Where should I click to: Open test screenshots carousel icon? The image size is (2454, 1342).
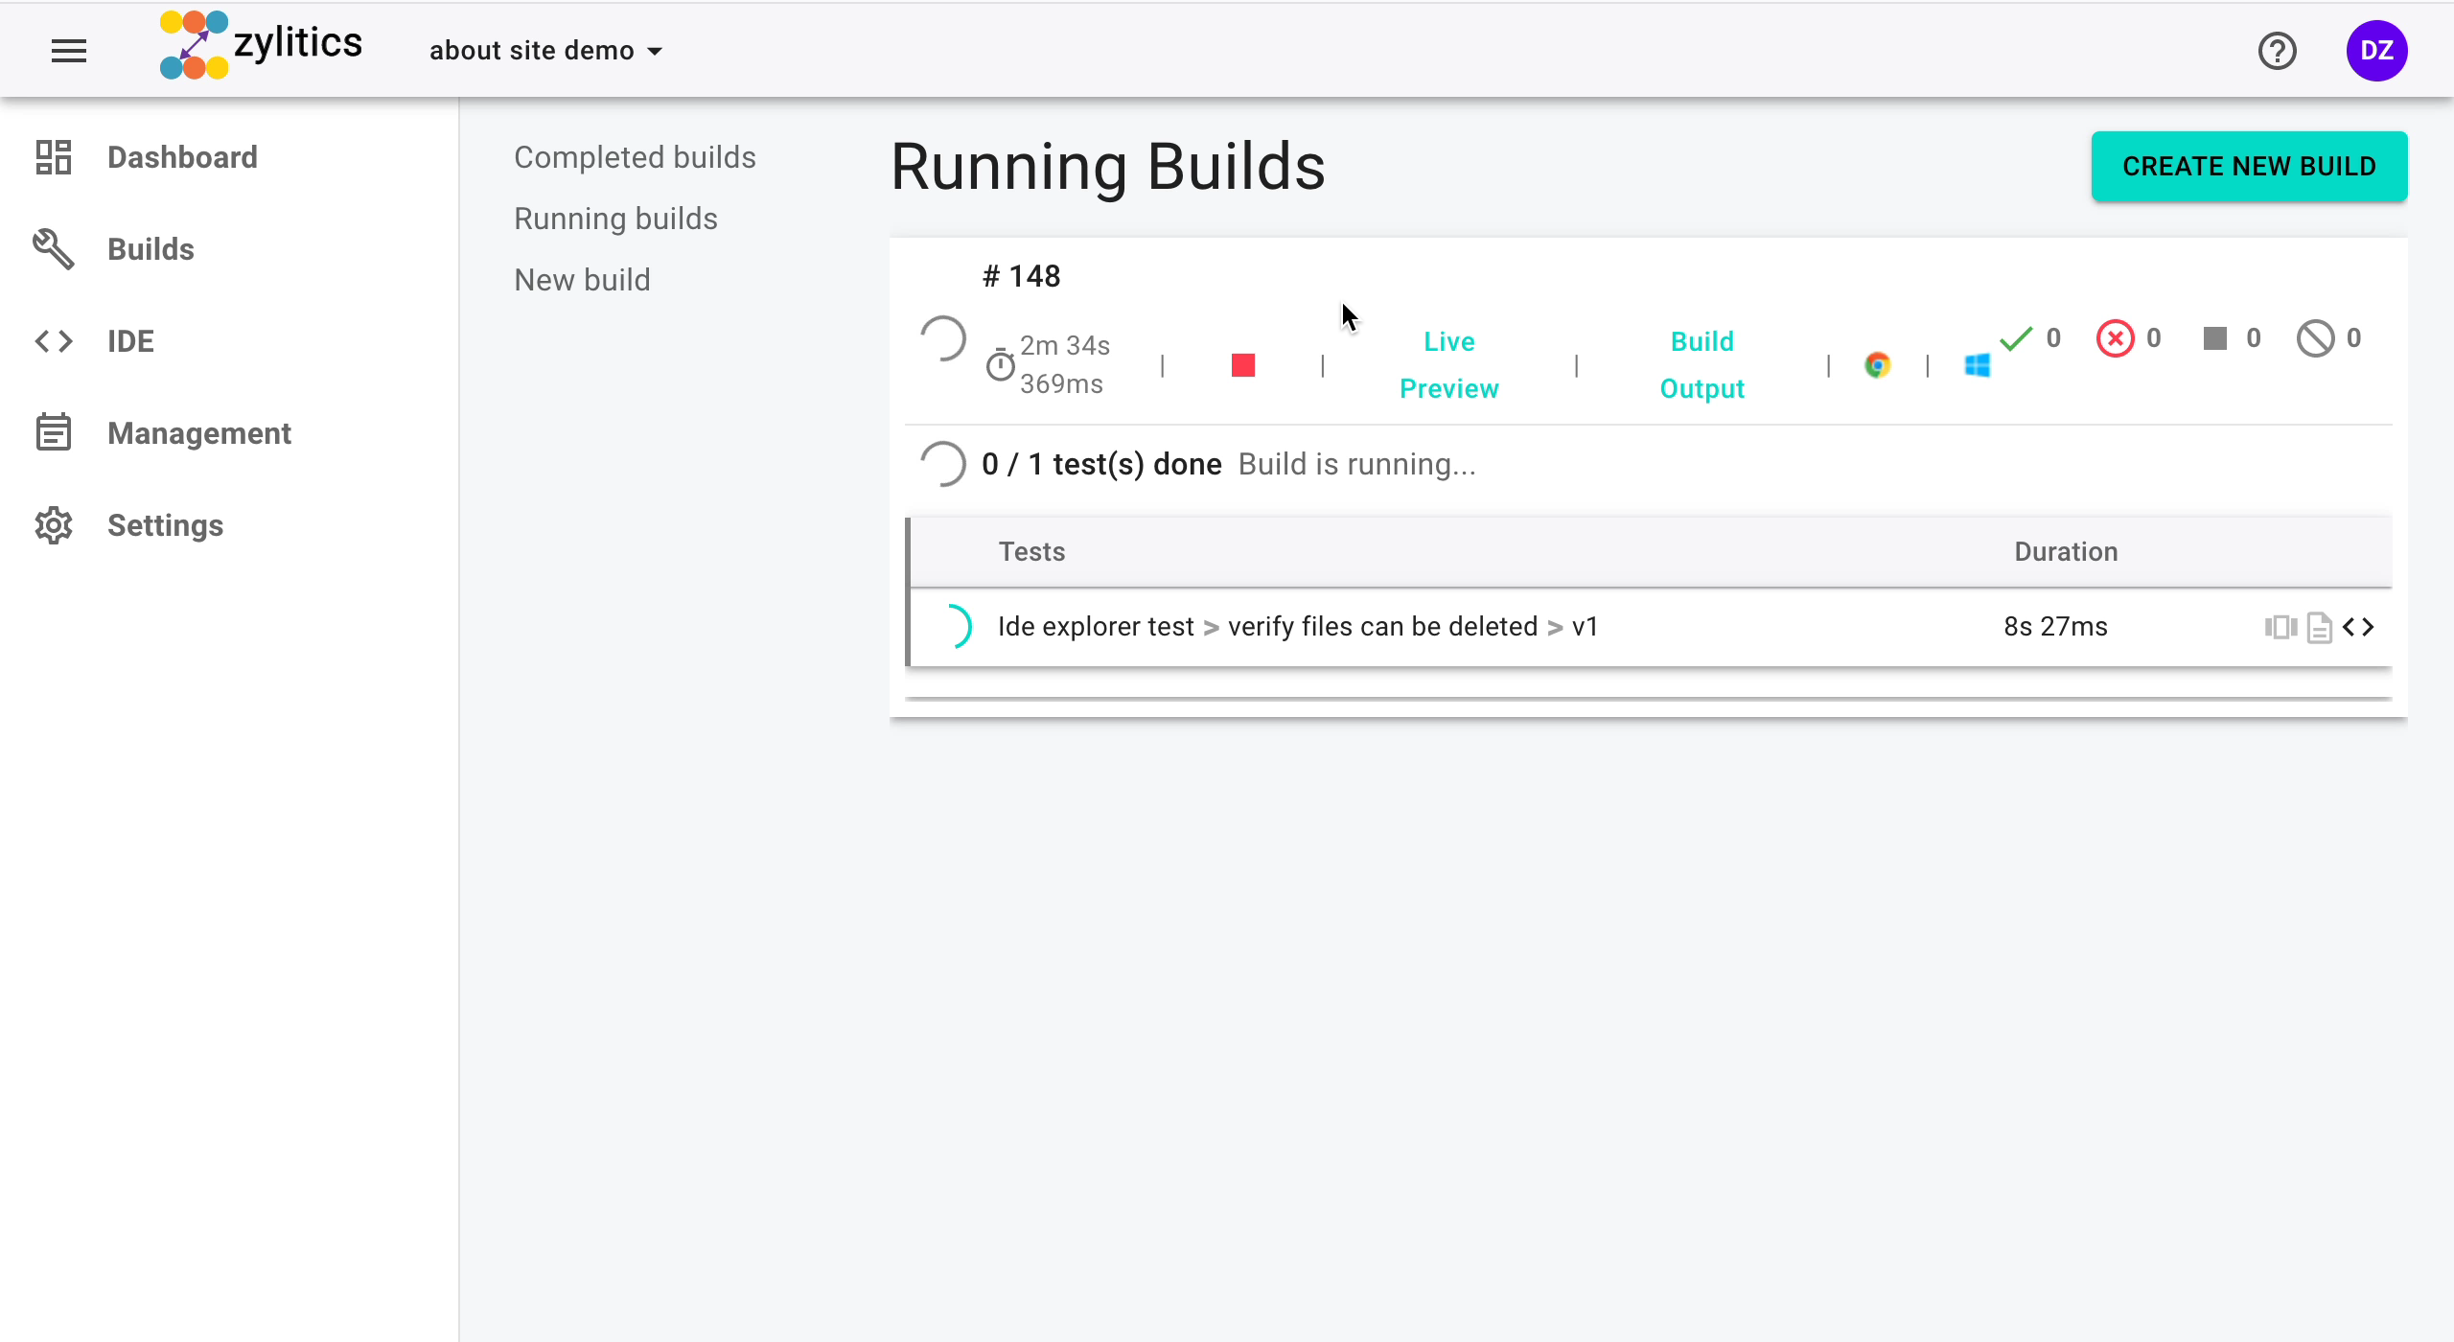pos(2280,627)
